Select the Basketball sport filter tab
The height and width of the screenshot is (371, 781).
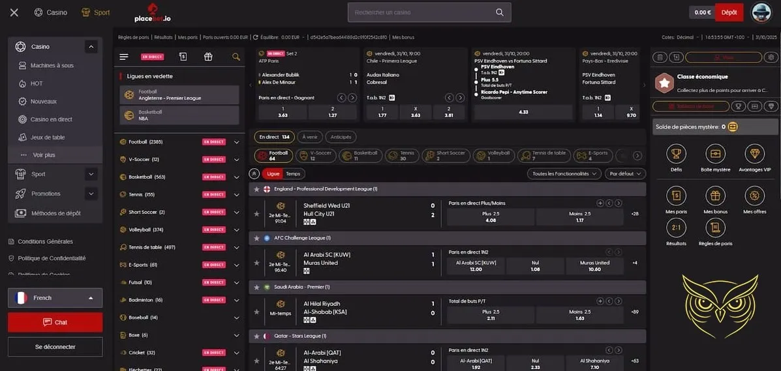click(360, 156)
